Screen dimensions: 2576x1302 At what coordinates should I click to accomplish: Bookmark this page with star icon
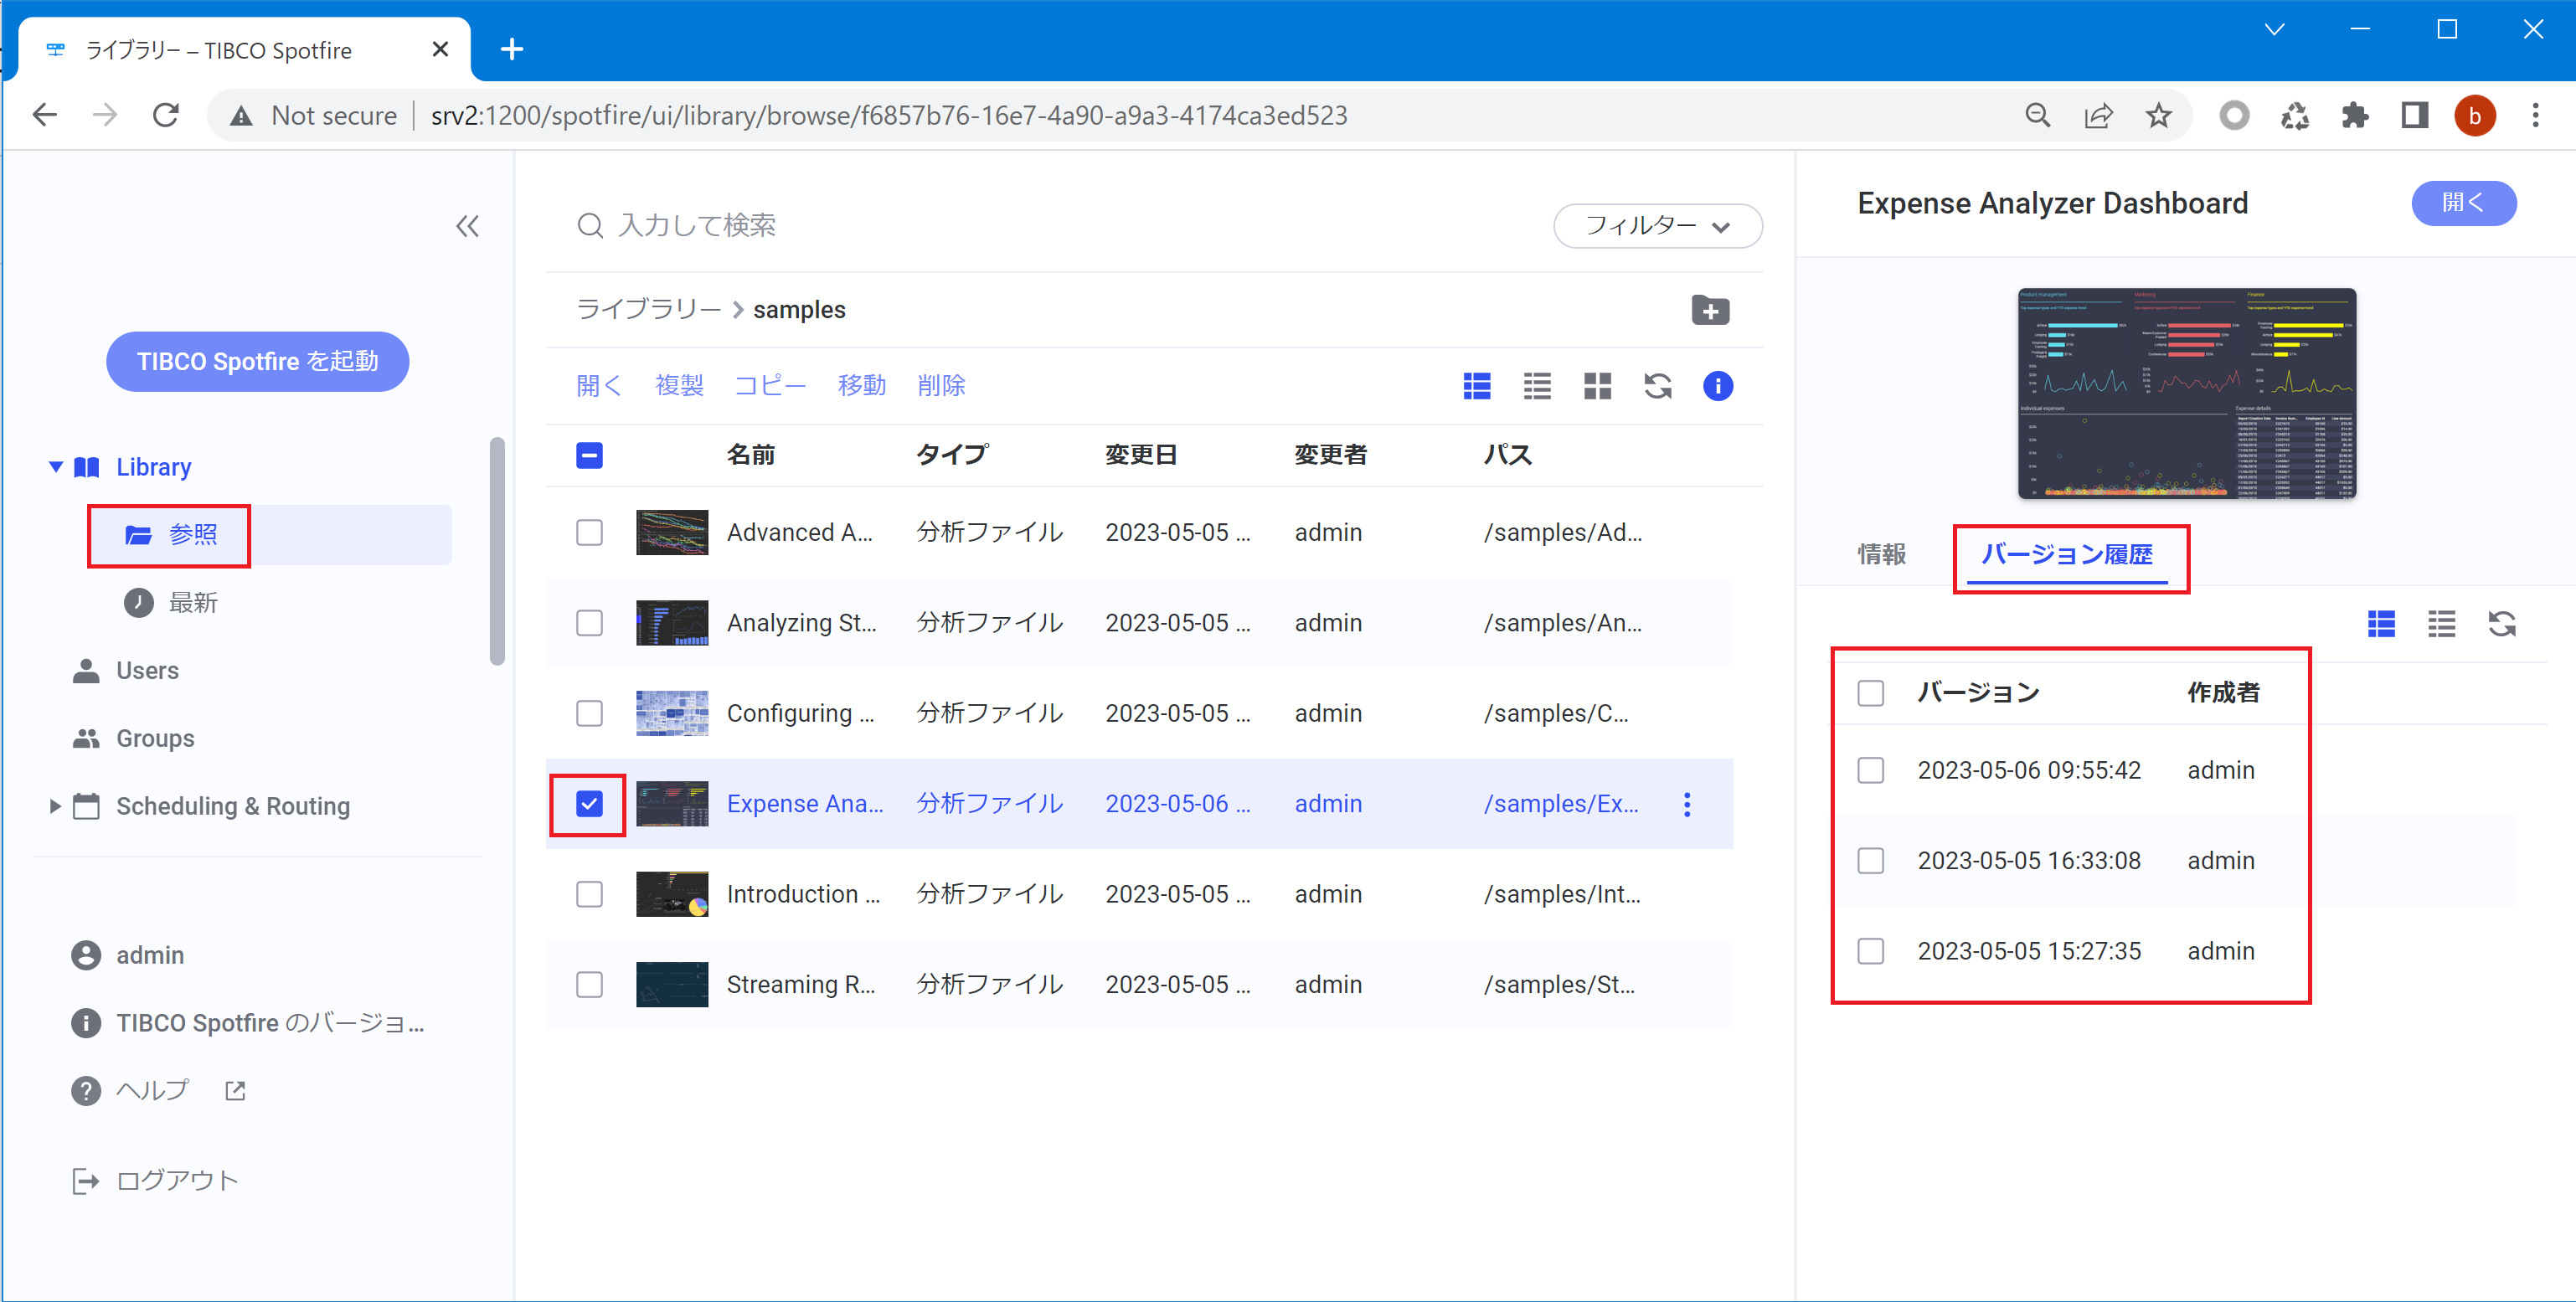[x=2158, y=116]
